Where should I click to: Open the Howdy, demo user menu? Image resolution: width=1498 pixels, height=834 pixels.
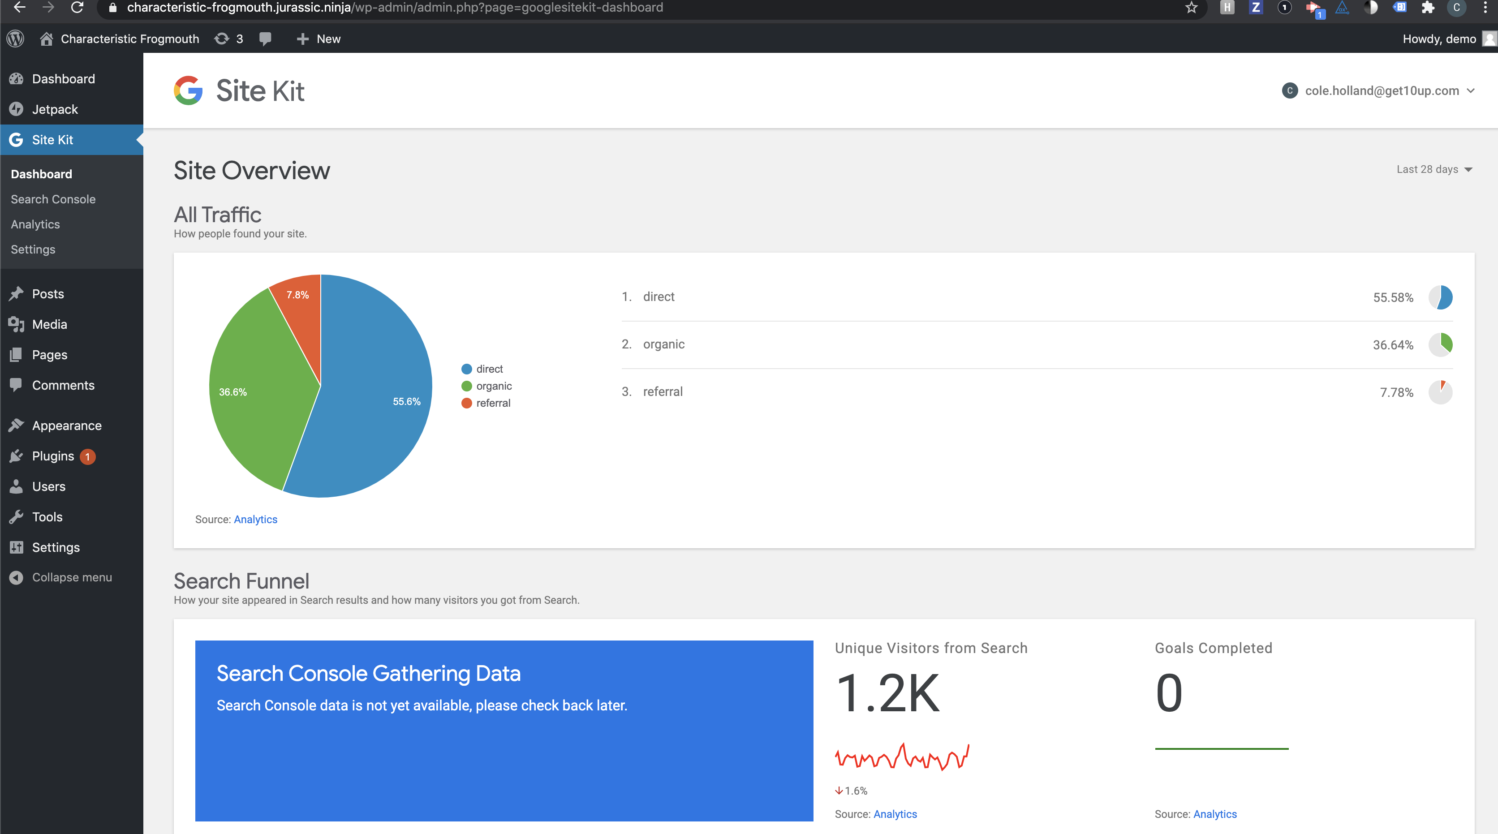[1439, 39]
